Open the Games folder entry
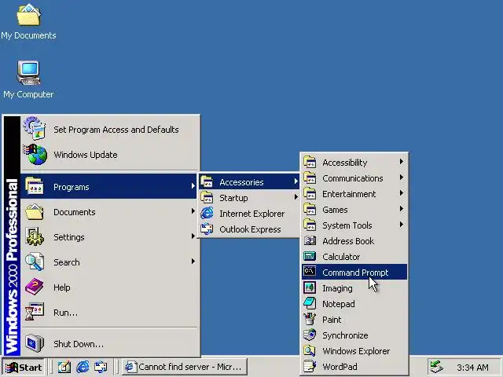 [x=354, y=210]
